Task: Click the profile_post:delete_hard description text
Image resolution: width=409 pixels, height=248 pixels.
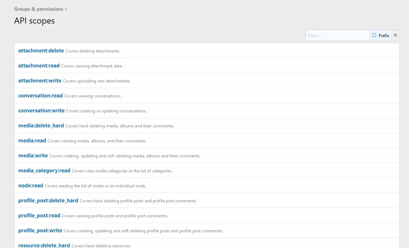Action: click(138, 201)
